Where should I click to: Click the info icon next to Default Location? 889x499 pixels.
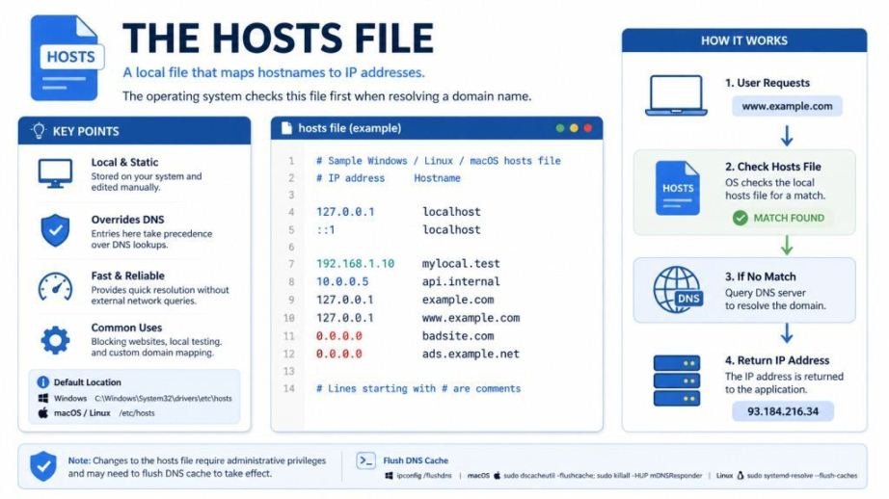click(42, 381)
